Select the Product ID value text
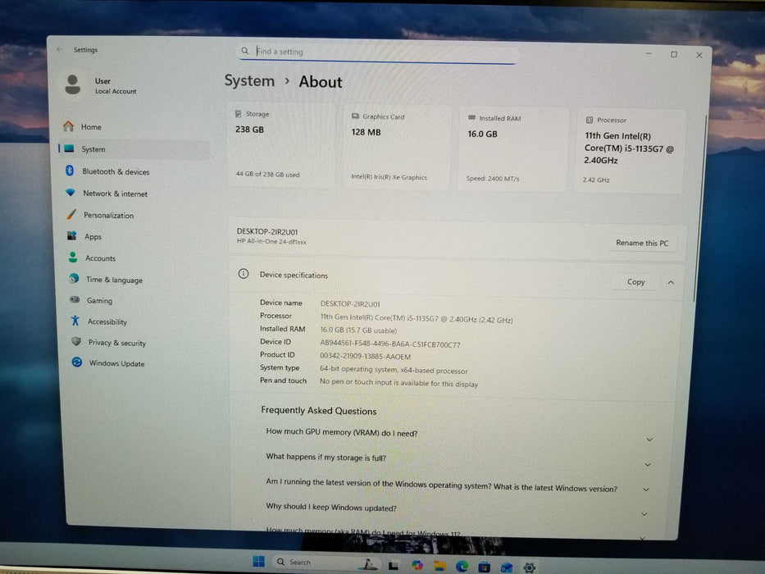Image resolution: width=765 pixels, height=574 pixels. tap(365, 357)
